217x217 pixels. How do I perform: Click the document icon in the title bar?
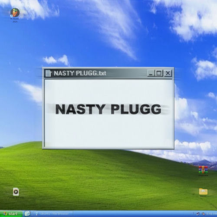tap(48, 73)
